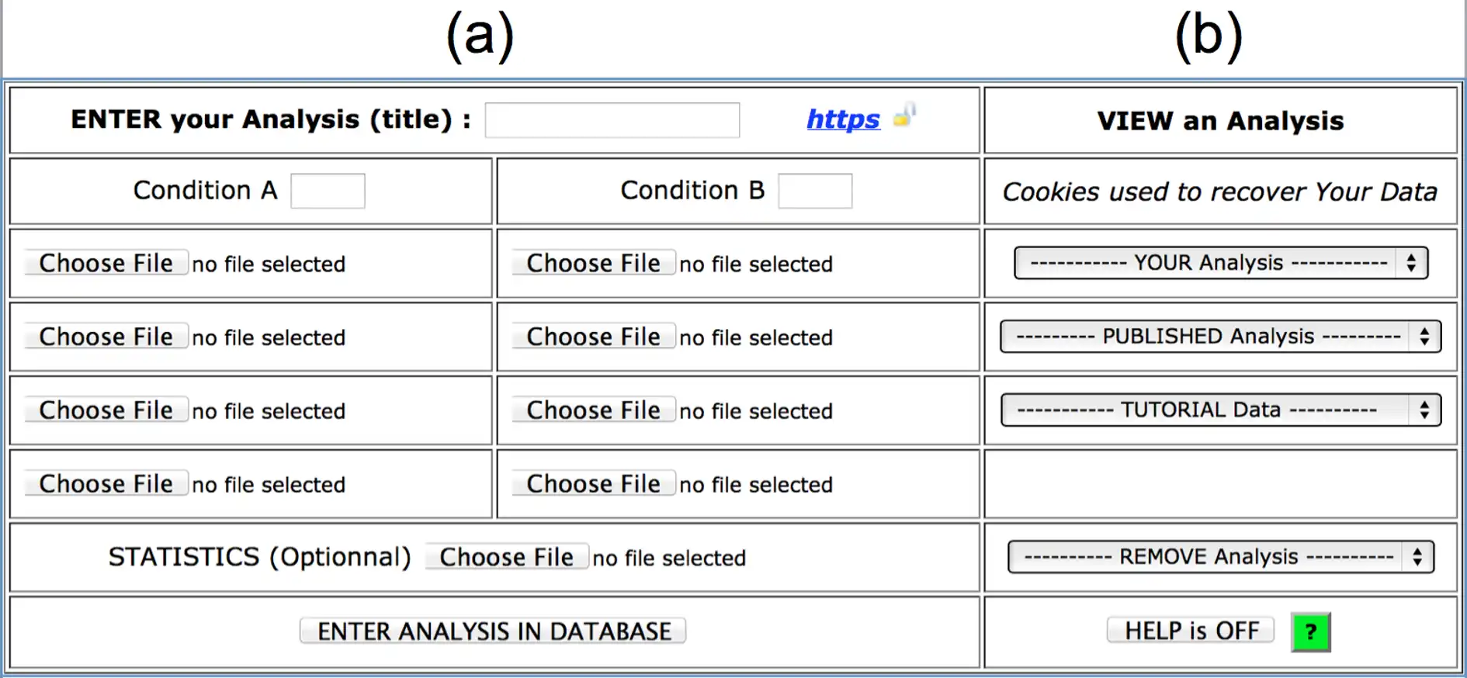Choose the second Condition B file

coord(594,337)
